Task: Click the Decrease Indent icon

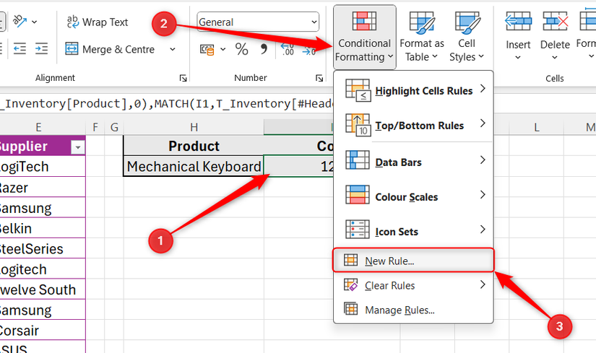Action: coord(20,49)
